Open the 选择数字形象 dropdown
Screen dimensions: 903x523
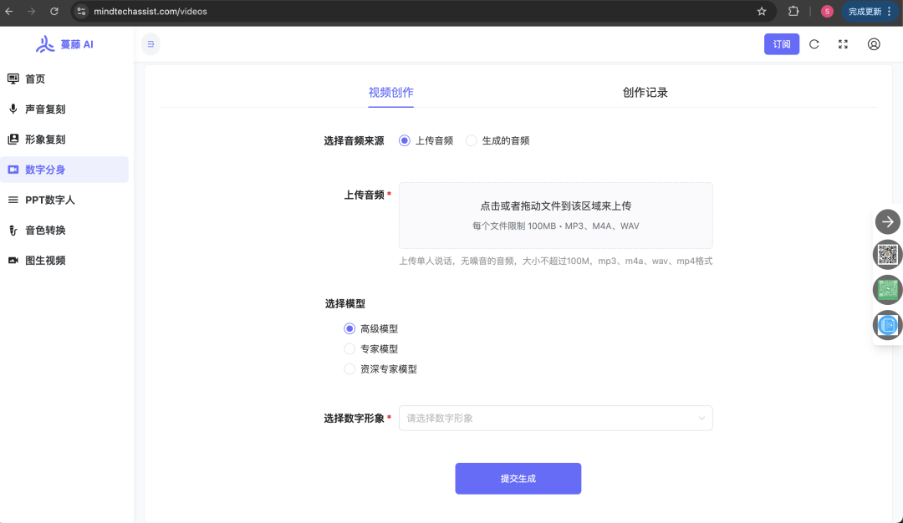point(556,418)
